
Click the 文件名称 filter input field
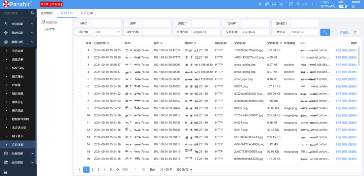pyautogui.click(x=206, y=32)
